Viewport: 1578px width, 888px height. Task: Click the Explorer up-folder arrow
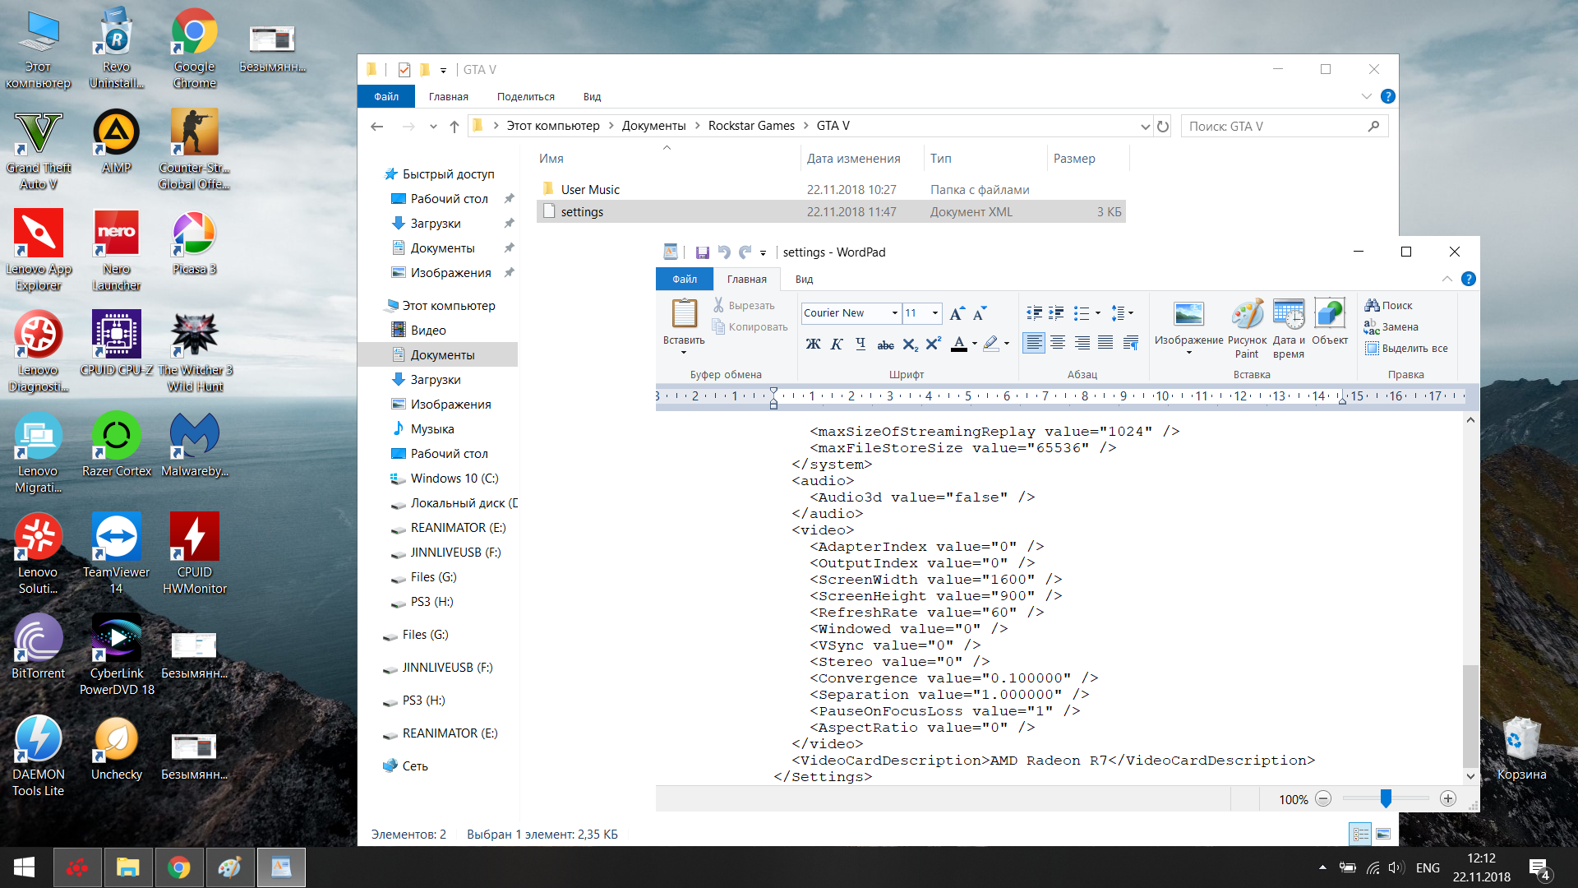454,126
